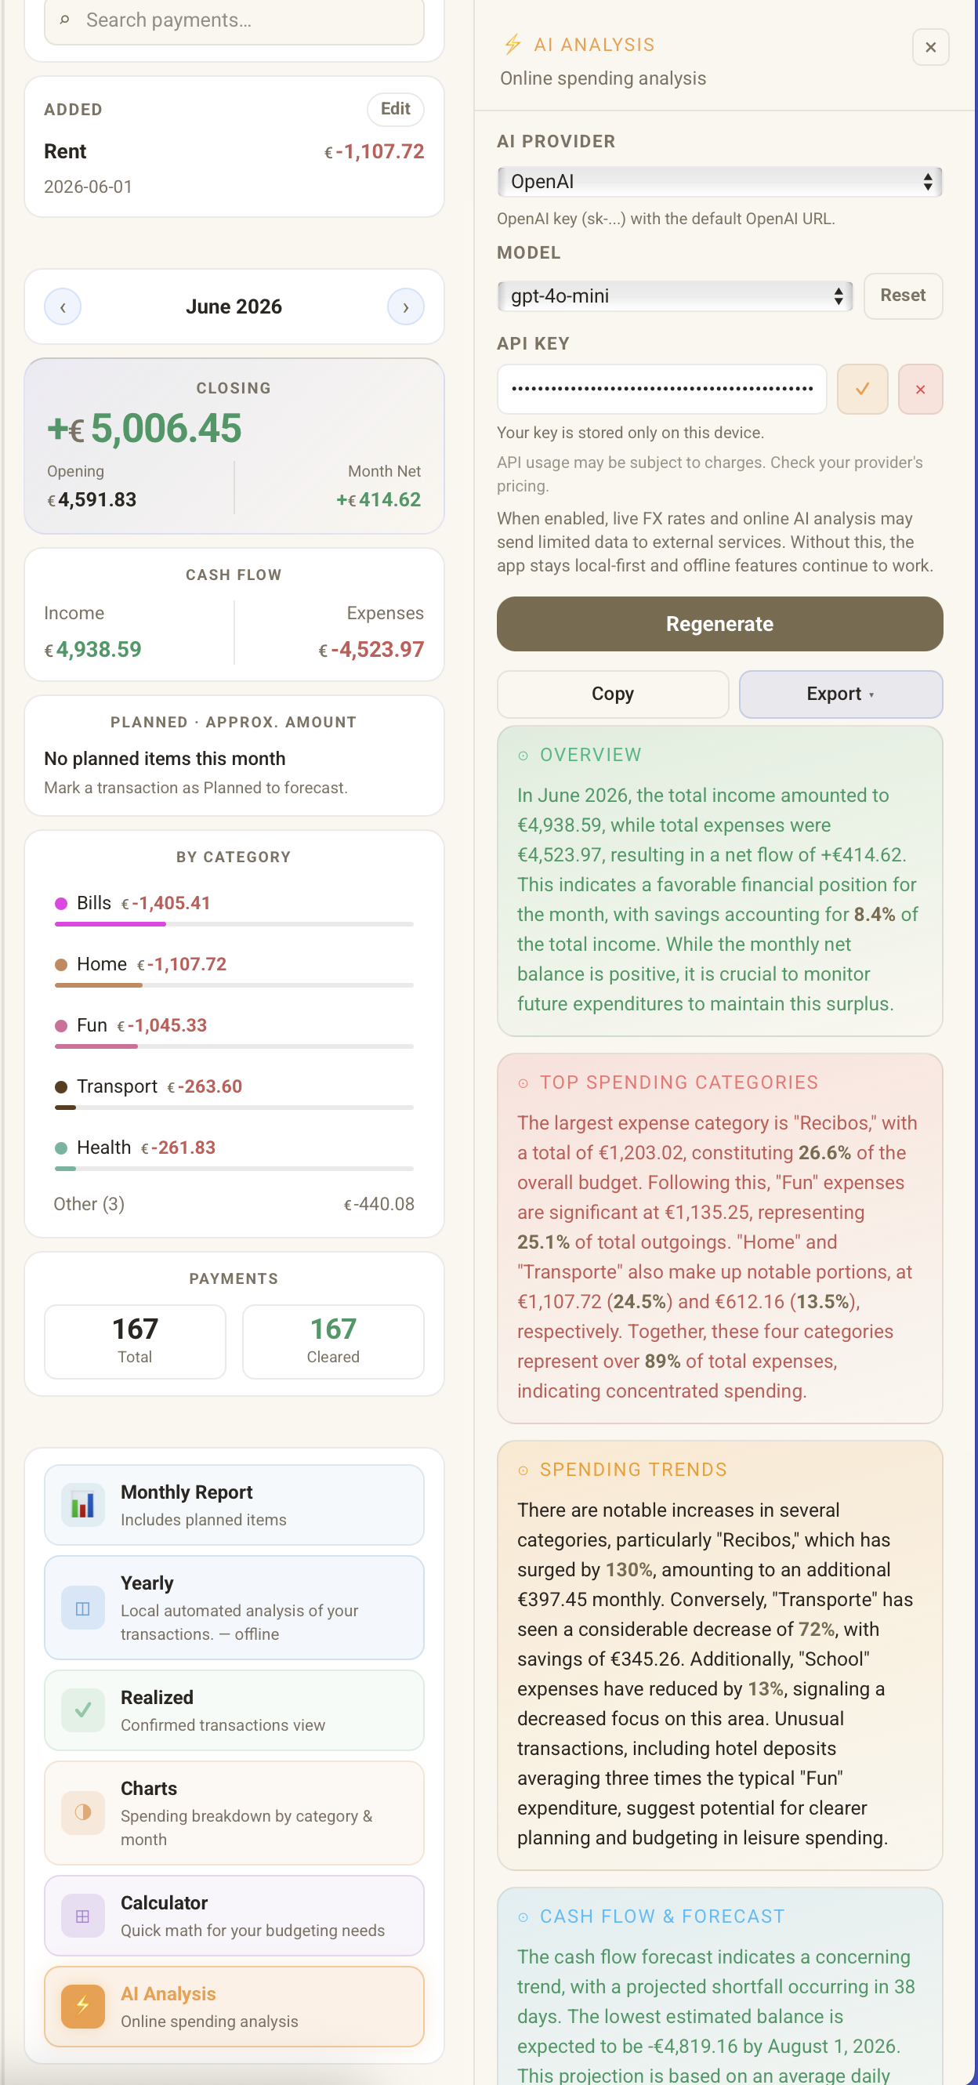This screenshot has height=2085, width=978.
Task: Focus the Search payments field
Action: pyautogui.click(x=234, y=20)
